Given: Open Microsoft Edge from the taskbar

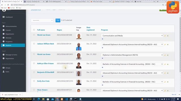Looking at the screenshot, I should 39,99.
